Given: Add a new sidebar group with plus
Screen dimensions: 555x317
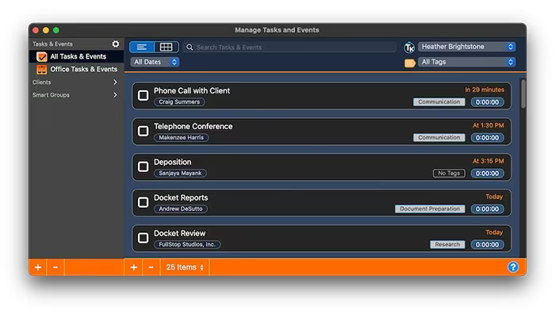Looking at the screenshot, I should coord(38,268).
